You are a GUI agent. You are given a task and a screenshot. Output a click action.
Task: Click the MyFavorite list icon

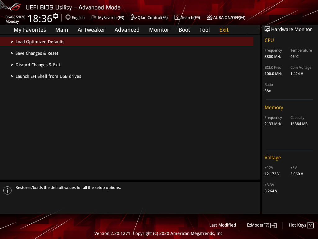tap(94, 17)
